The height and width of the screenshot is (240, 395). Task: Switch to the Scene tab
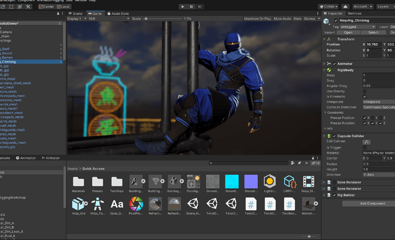pyautogui.click(x=75, y=13)
